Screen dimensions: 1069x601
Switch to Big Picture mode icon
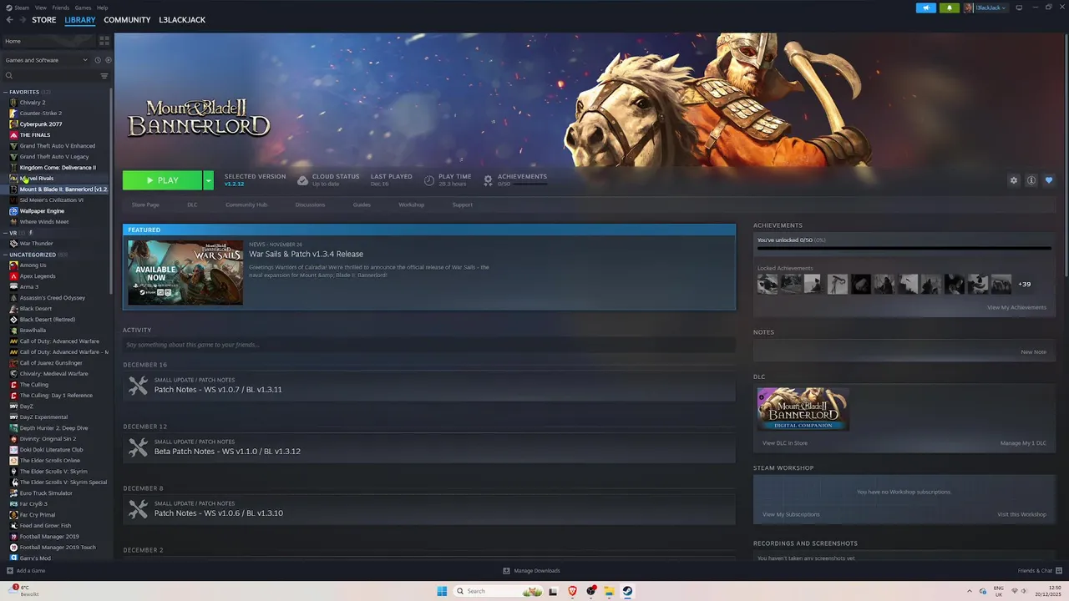click(x=1019, y=8)
